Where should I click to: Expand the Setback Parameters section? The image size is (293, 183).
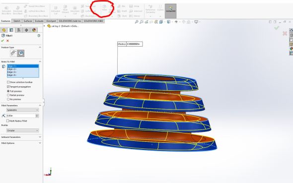(x=40, y=137)
